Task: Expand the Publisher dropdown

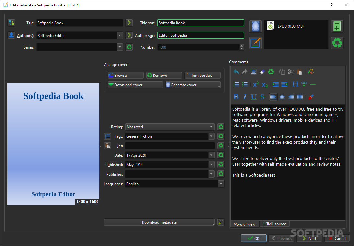Action: 211,174
